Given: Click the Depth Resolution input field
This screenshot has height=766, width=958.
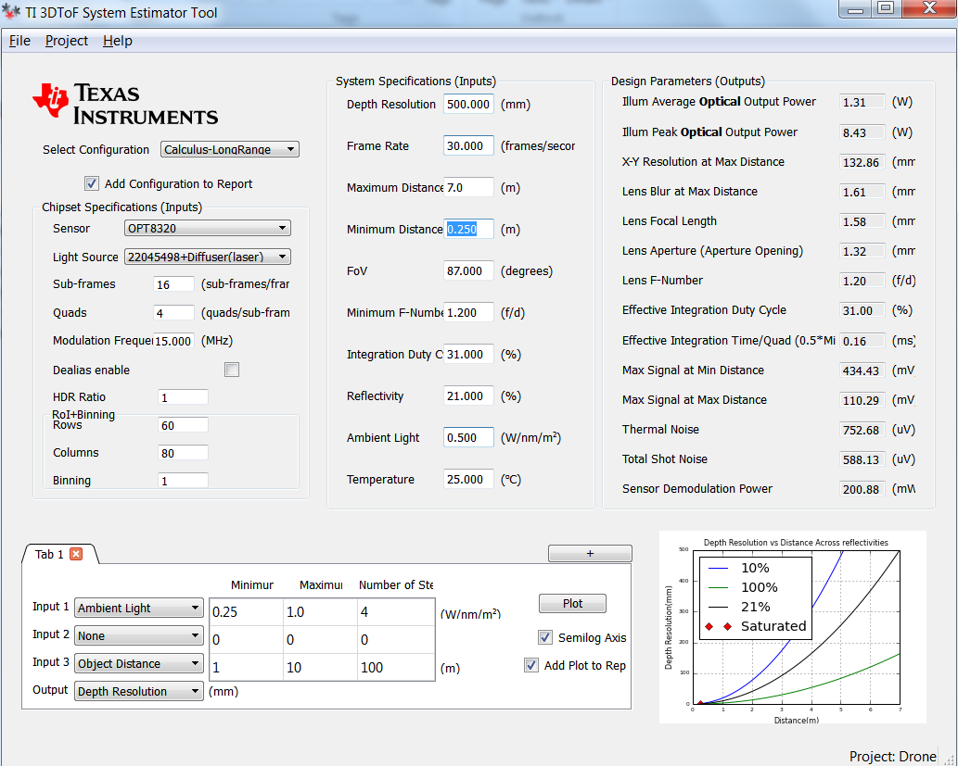Looking at the screenshot, I should [468, 105].
